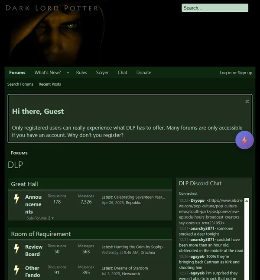Click anarchy3871 in the someone smoked message
Image resolution: width=260 pixels, height=280 pixels.
(x=202, y=228)
